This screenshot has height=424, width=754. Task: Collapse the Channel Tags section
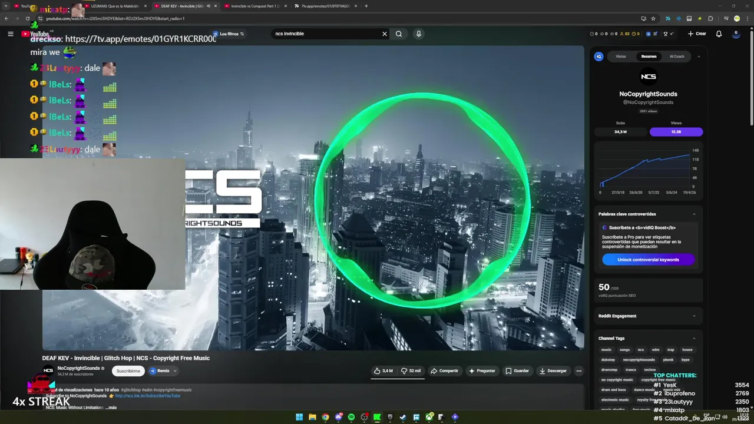[x=694, y=338]
